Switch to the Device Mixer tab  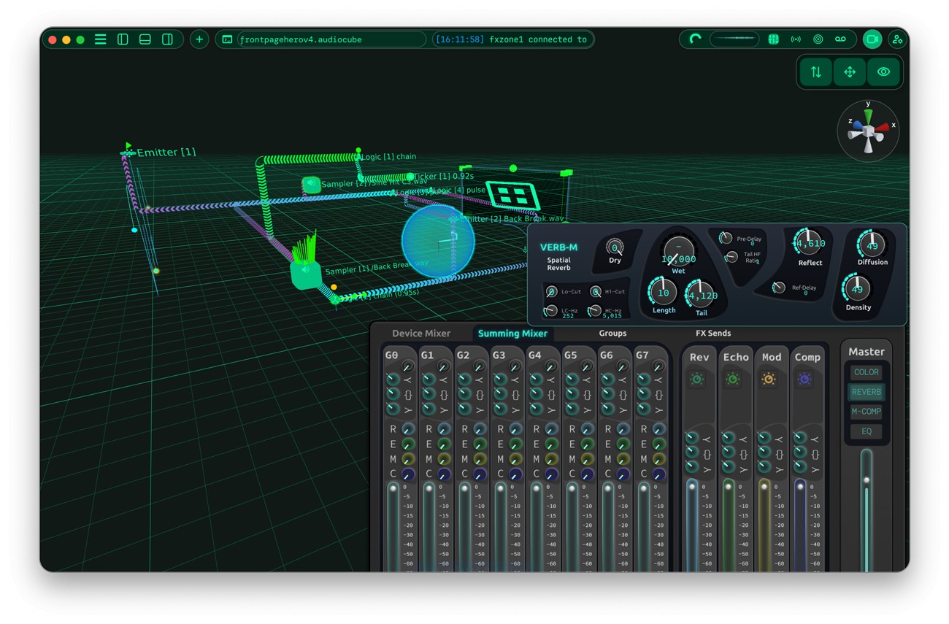[x=421, y=334]
